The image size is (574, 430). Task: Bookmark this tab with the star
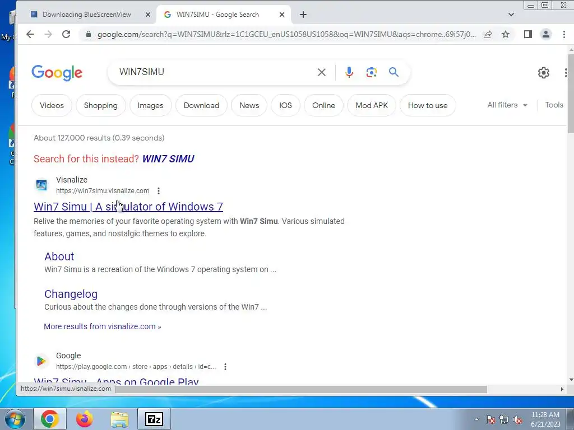[x=506, y=34]
